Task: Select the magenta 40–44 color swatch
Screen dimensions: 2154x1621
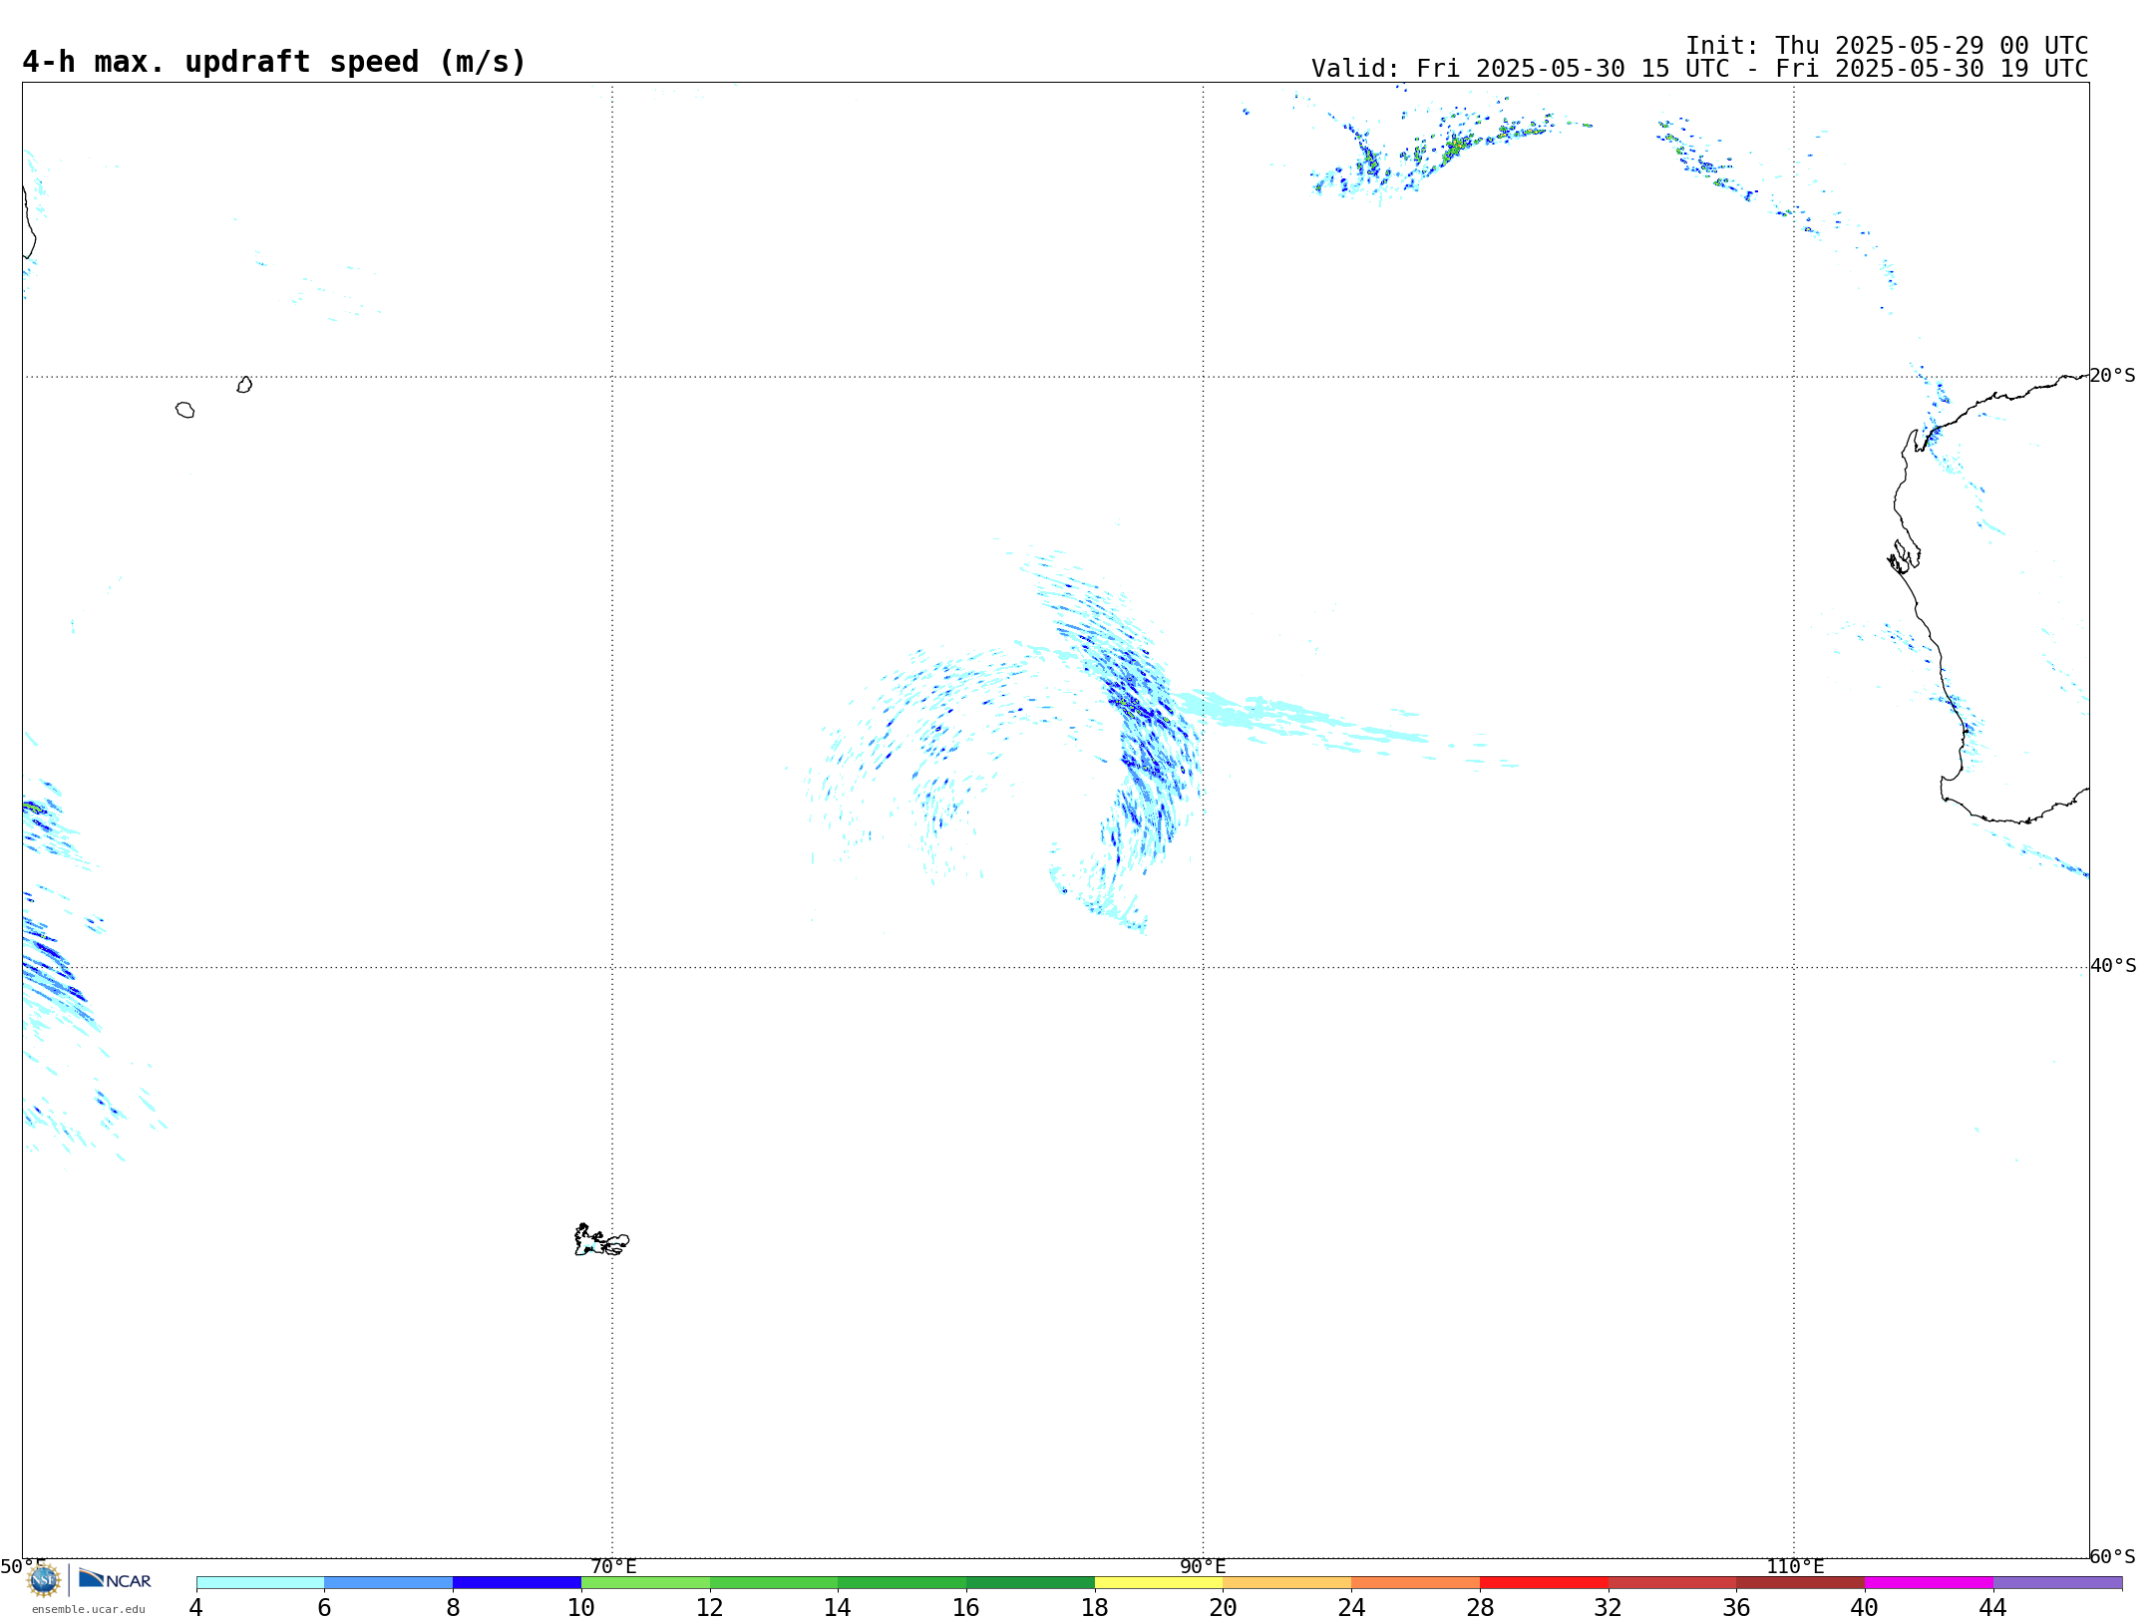Action: [1929, 1583]
